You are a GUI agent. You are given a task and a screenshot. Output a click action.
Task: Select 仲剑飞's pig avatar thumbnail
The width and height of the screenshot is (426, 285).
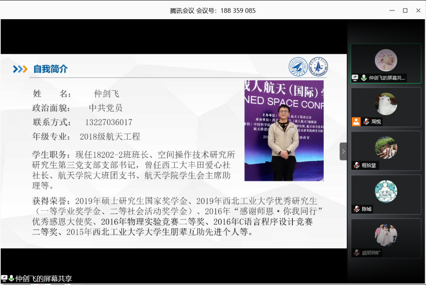click(x=386, y=60)
